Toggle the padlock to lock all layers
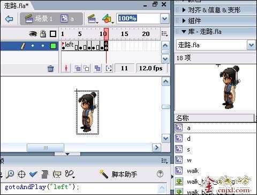257x195 pixels. pyautogui.click(x=43, y=34)
